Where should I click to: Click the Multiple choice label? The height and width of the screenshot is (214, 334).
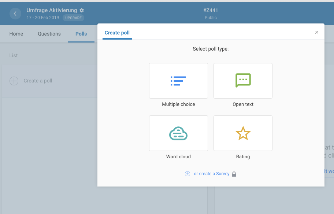(178, 104)
